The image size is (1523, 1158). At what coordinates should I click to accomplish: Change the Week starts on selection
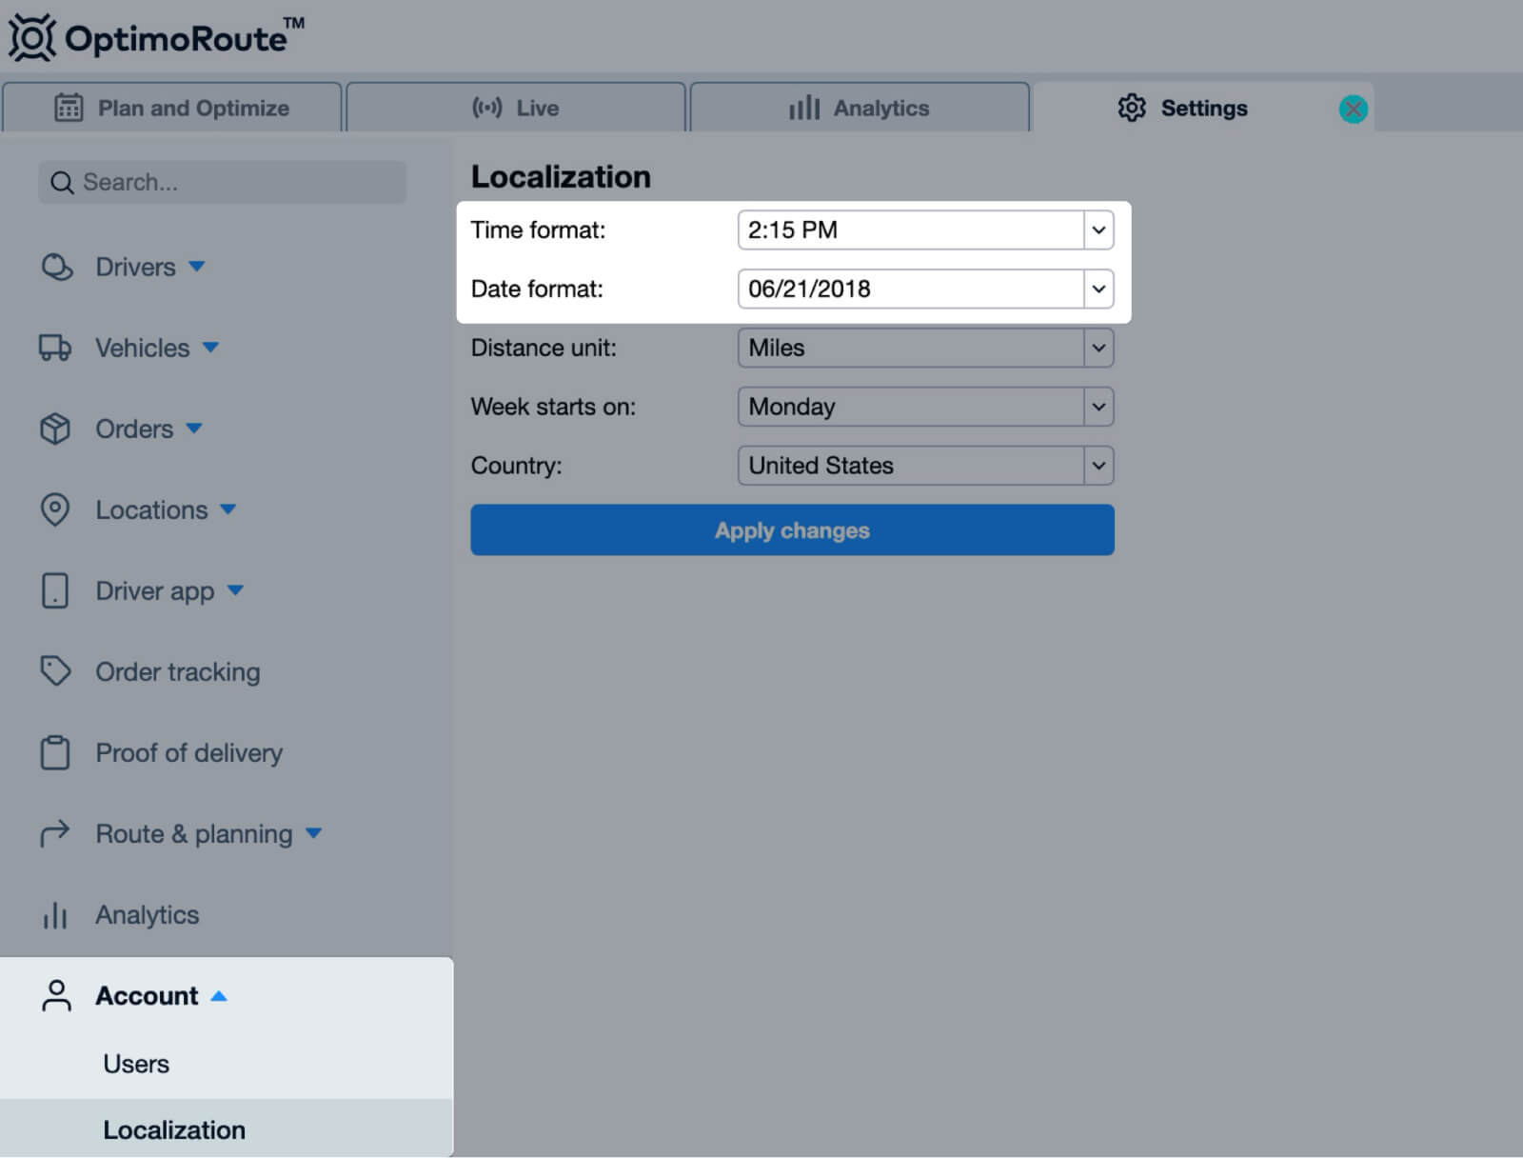click(924, 408)
